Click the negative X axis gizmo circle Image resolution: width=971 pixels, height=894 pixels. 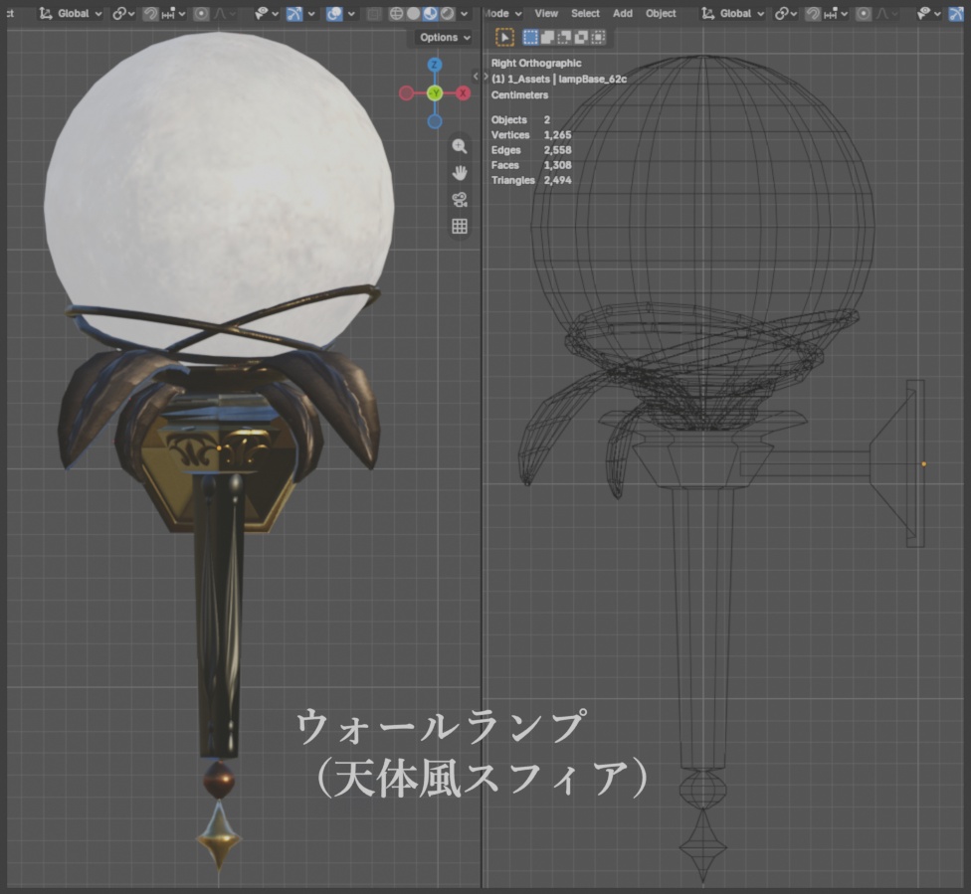(406, 93)
